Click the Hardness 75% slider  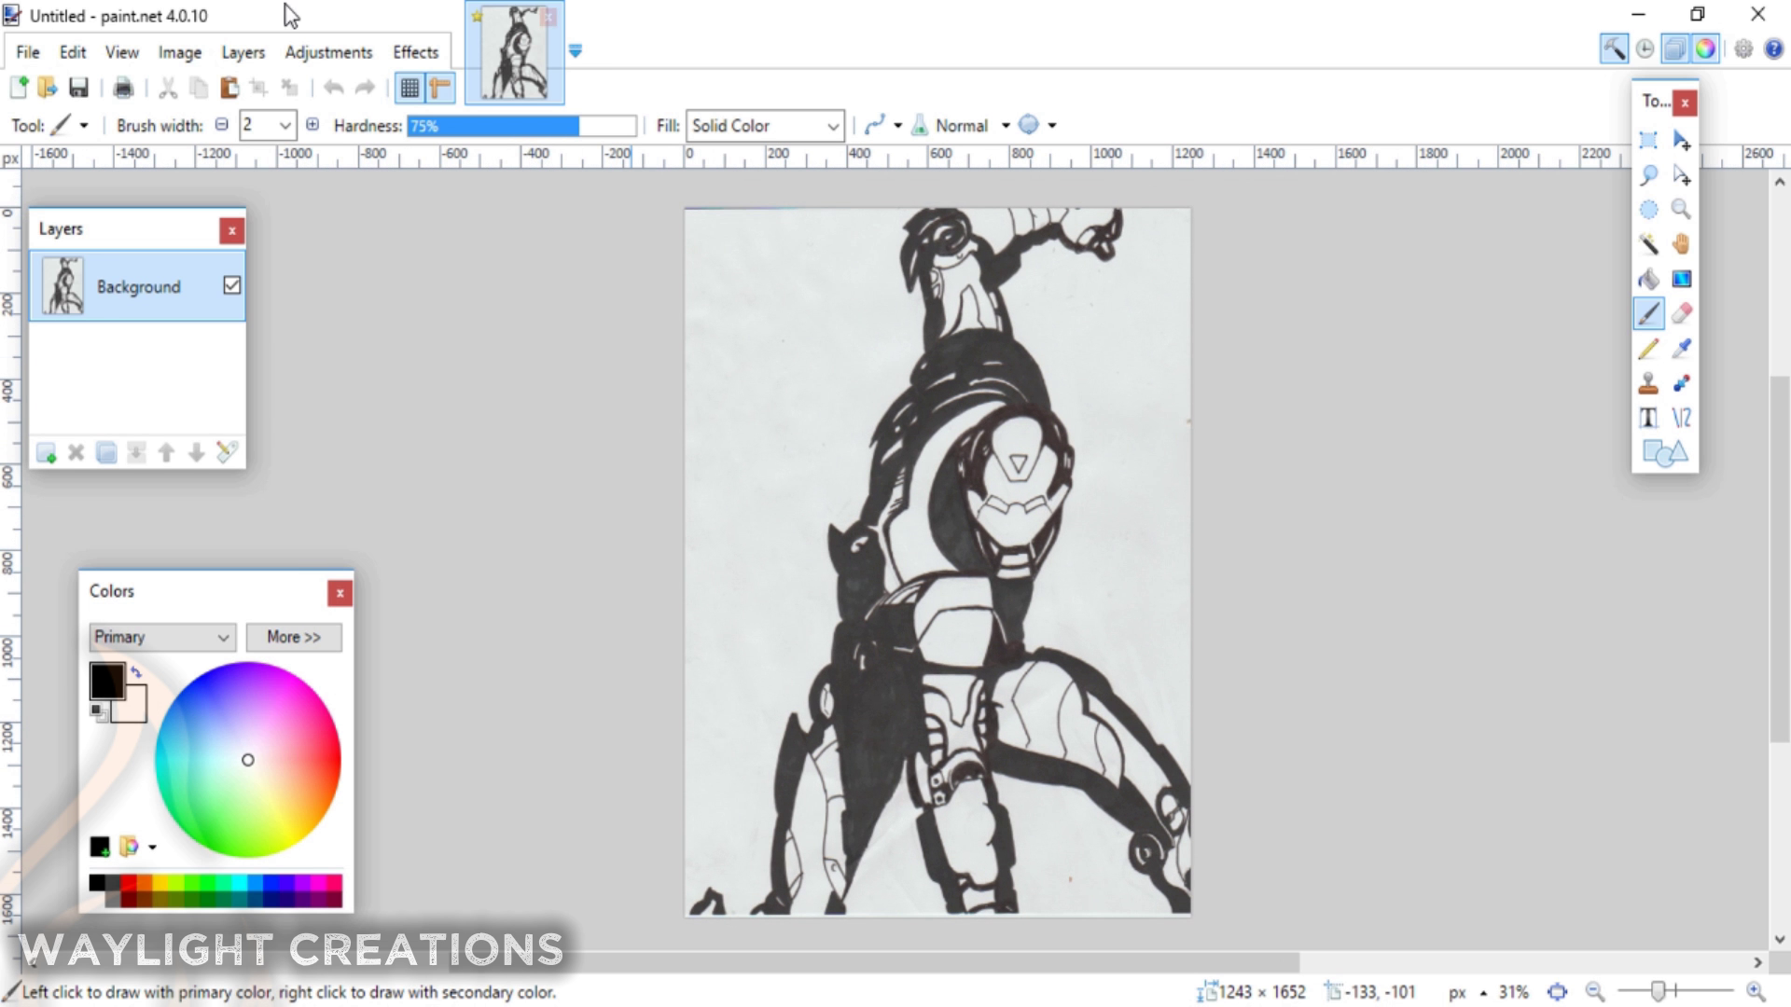pos(521,126)
